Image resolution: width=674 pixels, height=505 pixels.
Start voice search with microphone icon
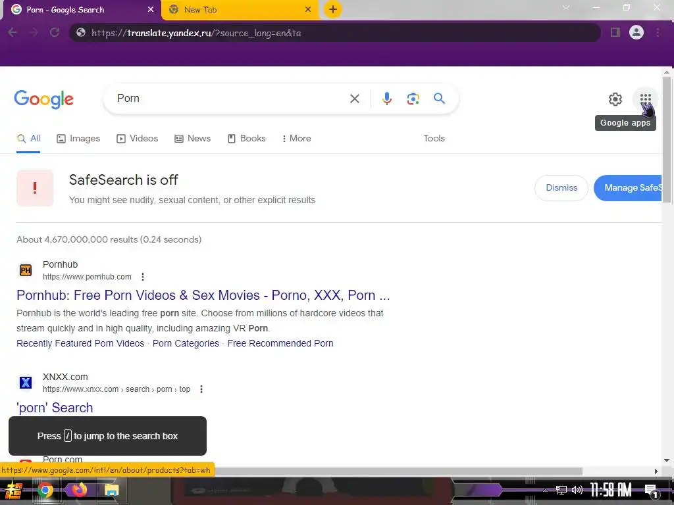[387, 99]
